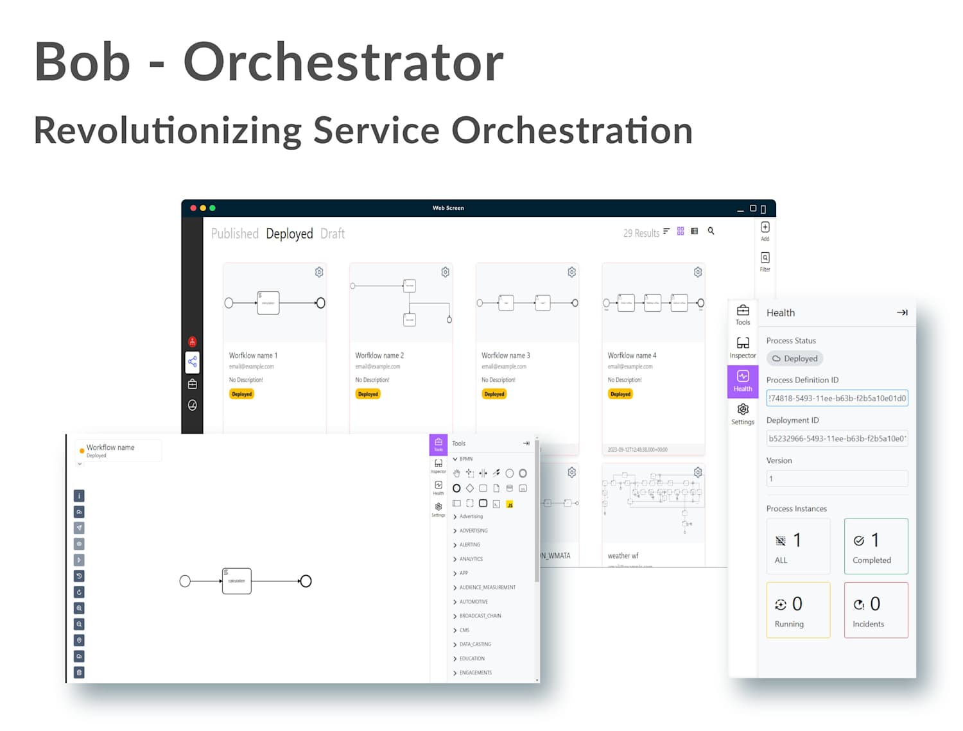Viewport: 963px width, 731px height.
Task: Select the gateway diamond in BPMN palette
Action: tap(470, 488)
